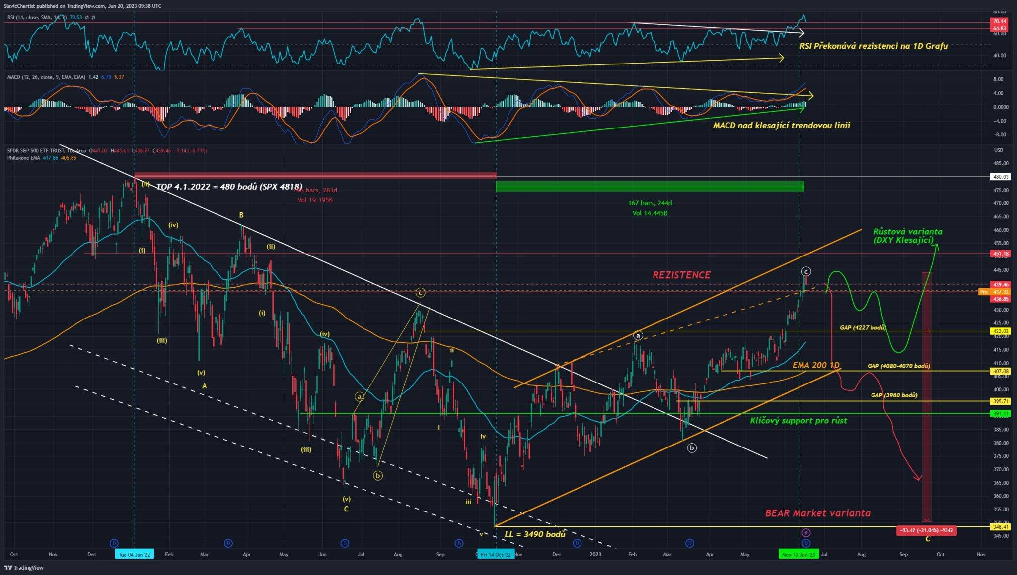Image resolution: width=1017 pixels, height=575 pixels.
Task: Click the Philakone EMA indicator legend
Action: pyautogui.click(x=42, y=158)
